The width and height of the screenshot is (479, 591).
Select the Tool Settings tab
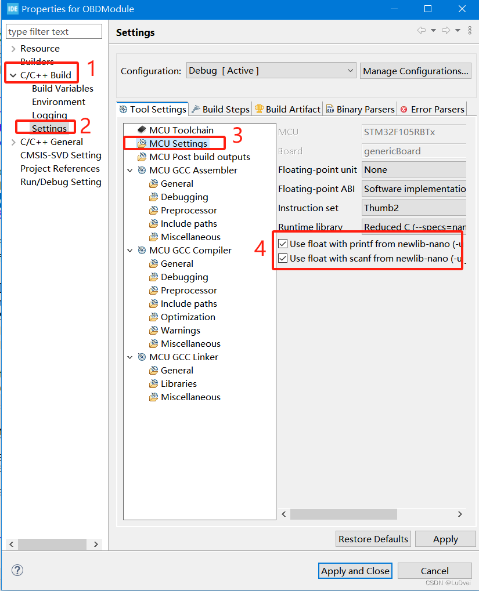[x=153, y=109]
